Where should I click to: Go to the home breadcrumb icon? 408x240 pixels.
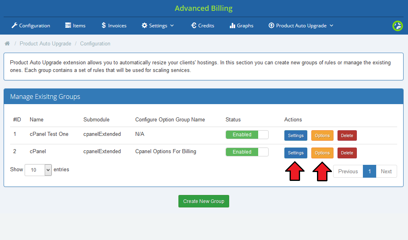7,43
